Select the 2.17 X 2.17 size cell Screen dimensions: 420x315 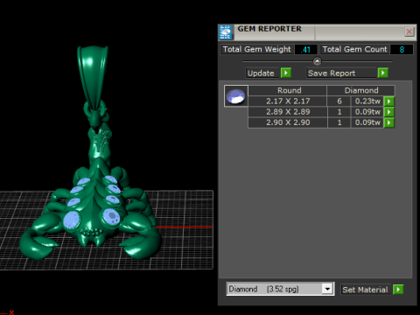point(288,101)
